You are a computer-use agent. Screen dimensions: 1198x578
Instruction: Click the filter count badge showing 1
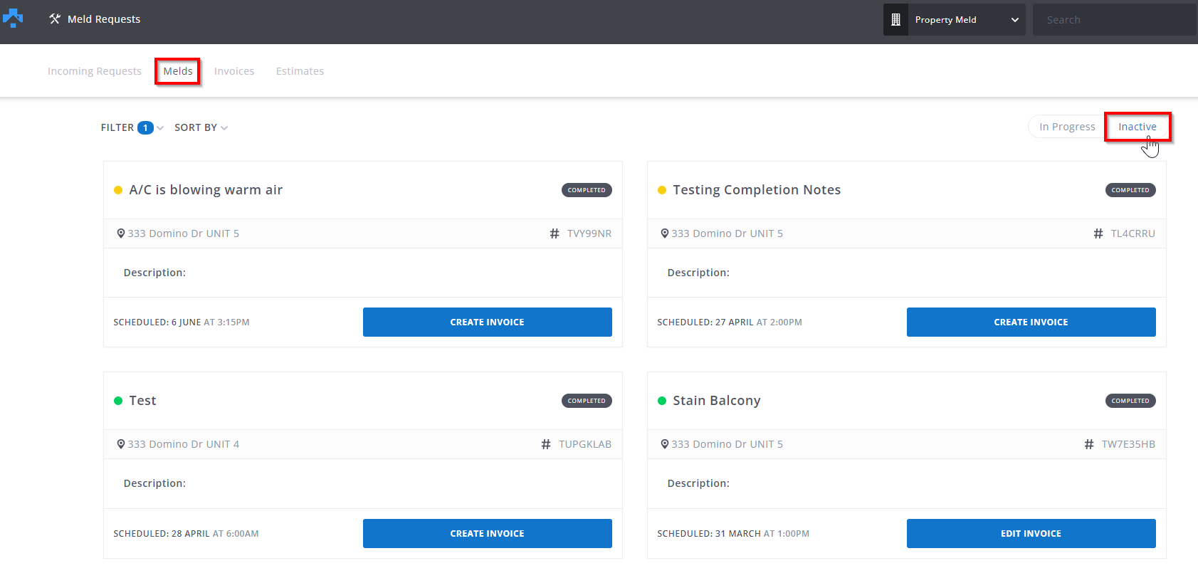(145, 127)
